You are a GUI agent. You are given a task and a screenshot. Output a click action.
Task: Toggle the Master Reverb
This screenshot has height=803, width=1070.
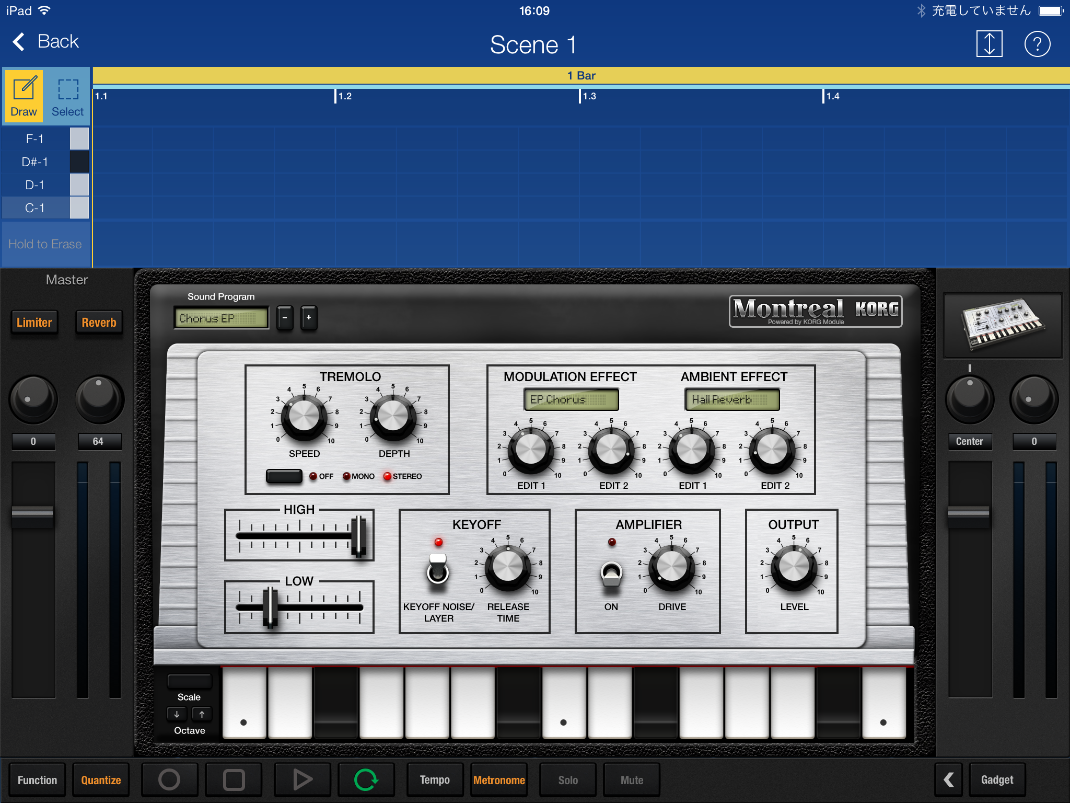(99, 323)
